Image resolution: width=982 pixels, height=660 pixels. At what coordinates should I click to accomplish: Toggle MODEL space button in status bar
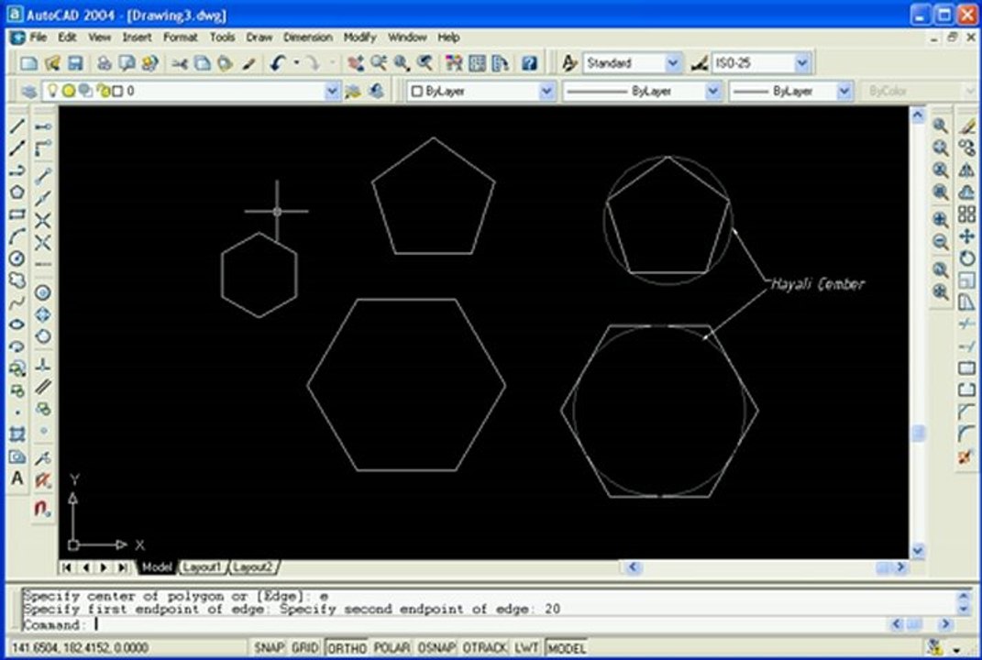(567, 647)
